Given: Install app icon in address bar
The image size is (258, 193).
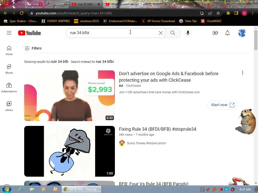Looking at the screenshot, I should [x=202, y=13].
